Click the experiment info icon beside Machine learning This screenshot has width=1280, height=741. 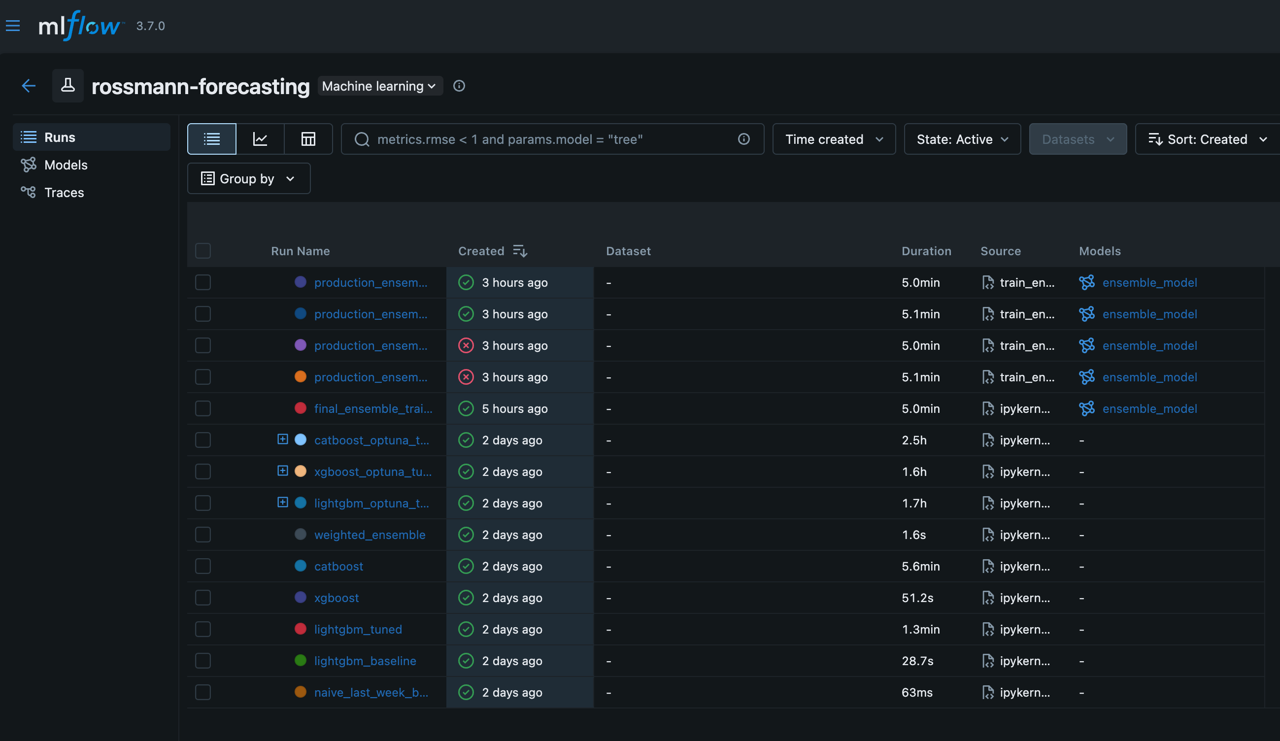click(x=459, y=86)
